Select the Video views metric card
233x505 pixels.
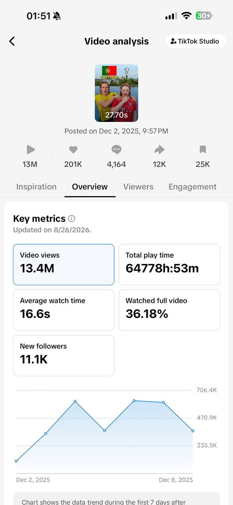(x=64, y=264)
